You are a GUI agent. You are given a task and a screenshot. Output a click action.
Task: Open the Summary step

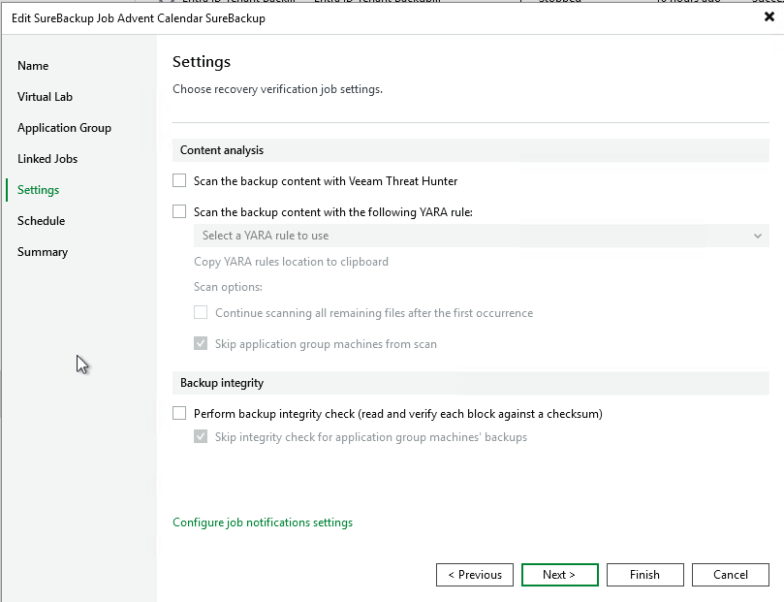click(43, 252)
